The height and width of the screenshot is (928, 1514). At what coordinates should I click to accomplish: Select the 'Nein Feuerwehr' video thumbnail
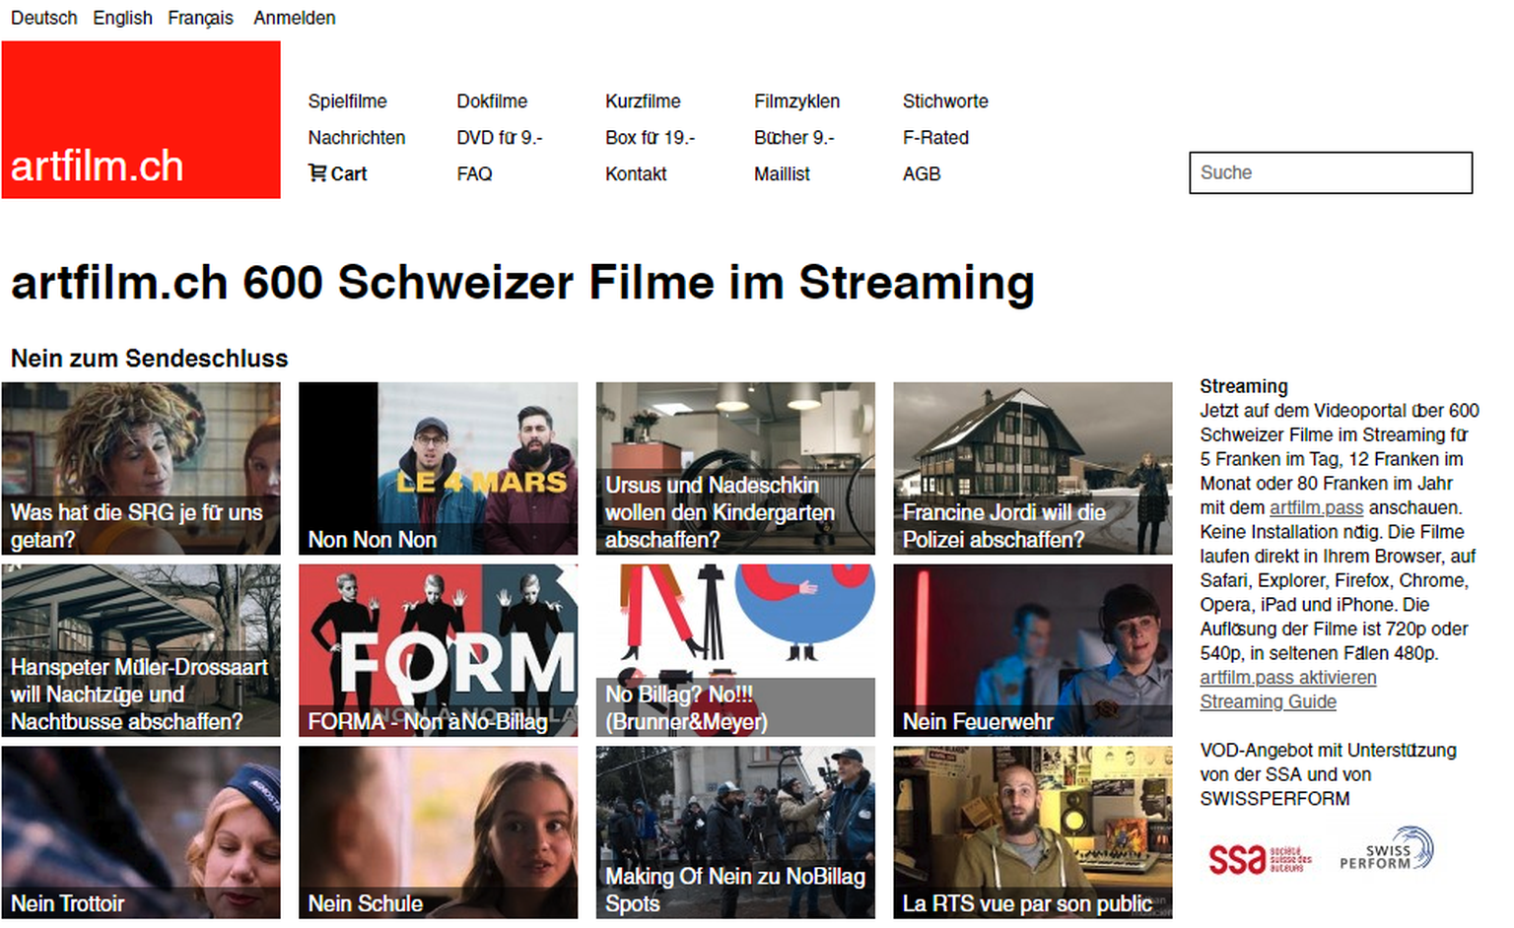1032,650
